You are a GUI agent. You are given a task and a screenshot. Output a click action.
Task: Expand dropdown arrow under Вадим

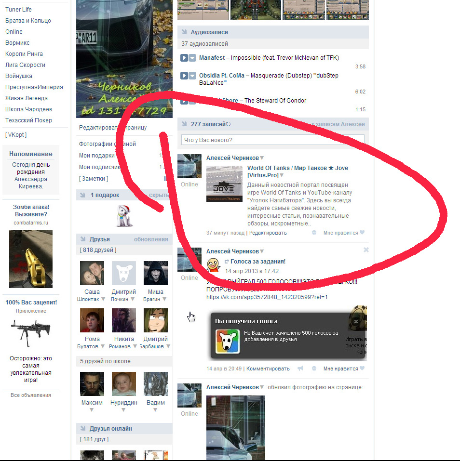coord(155,410)
